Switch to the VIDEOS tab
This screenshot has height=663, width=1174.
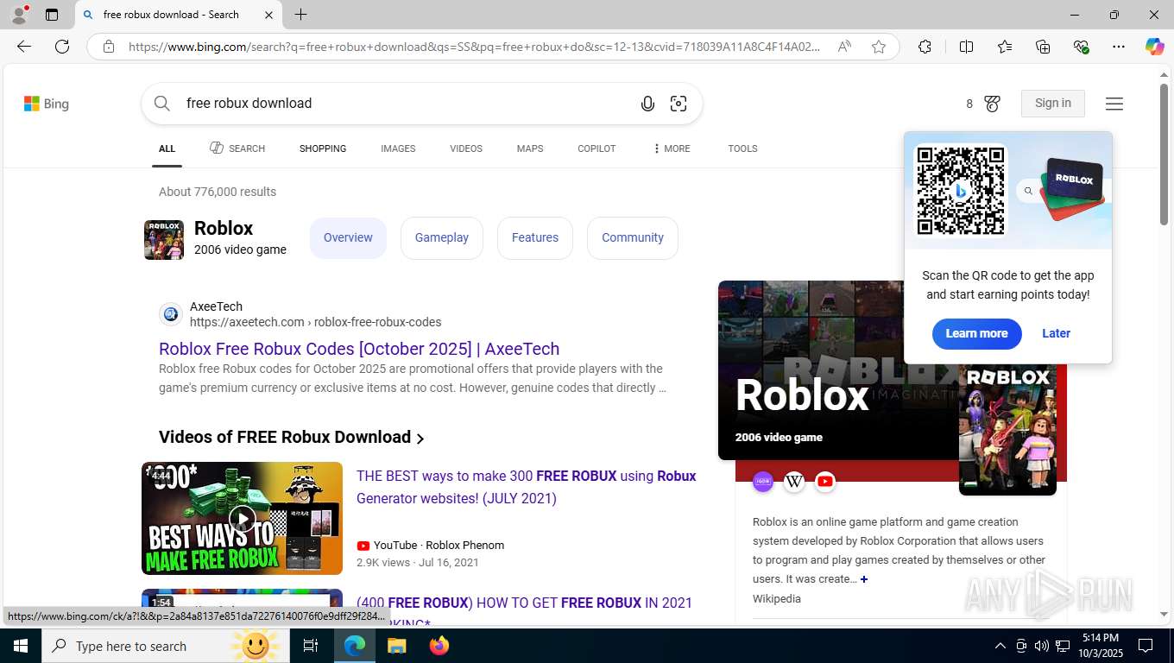point(466,148)
